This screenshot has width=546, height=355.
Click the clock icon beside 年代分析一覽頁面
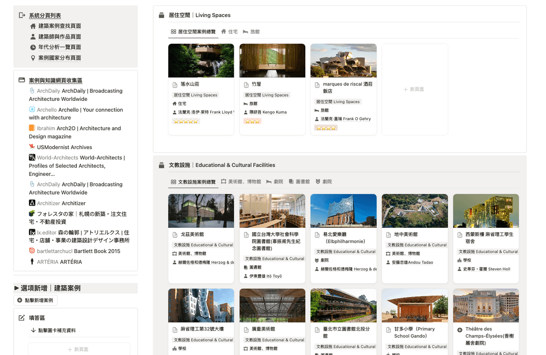coord(33,47)
